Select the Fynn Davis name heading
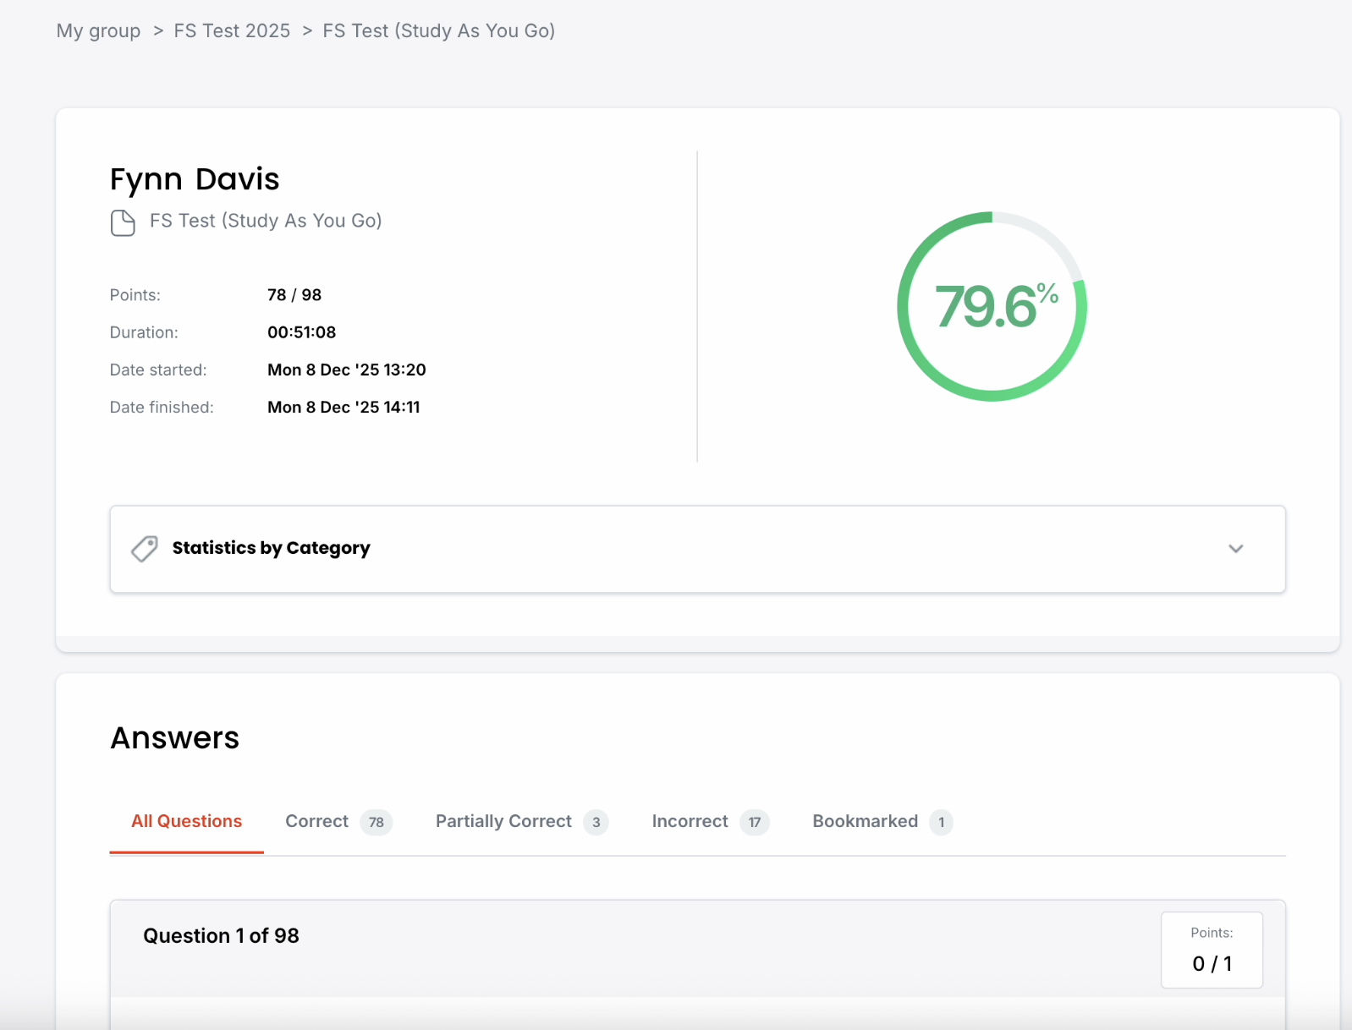1352x1030 pixels. click(x=195, y=179)
